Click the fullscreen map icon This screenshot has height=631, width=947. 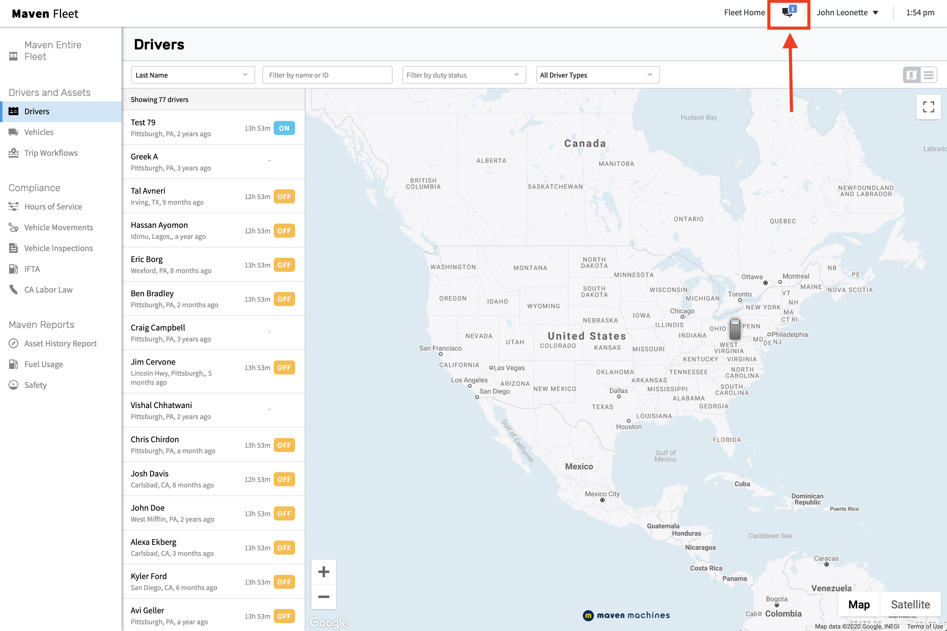coord(928,107)
